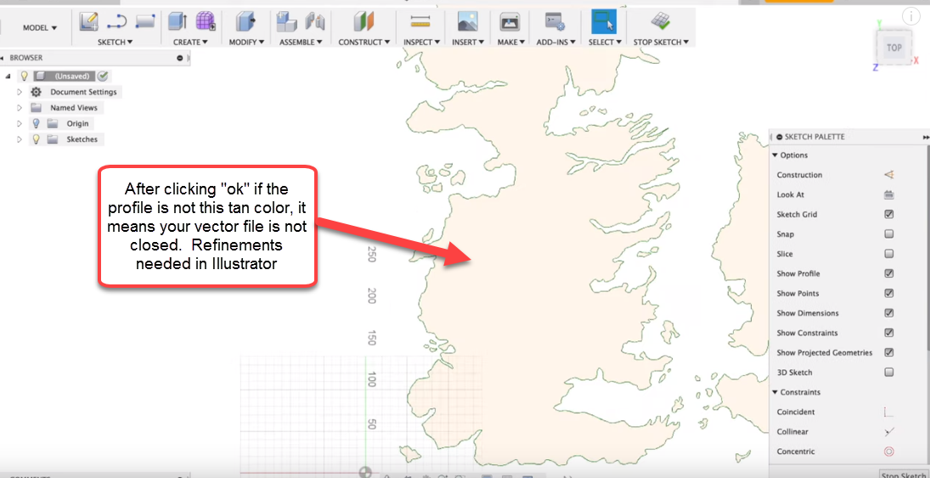The width and height of the screenshot is (930, 478).
Task: Click the Document Settings gear icon
Action: (x=37, y=92)
